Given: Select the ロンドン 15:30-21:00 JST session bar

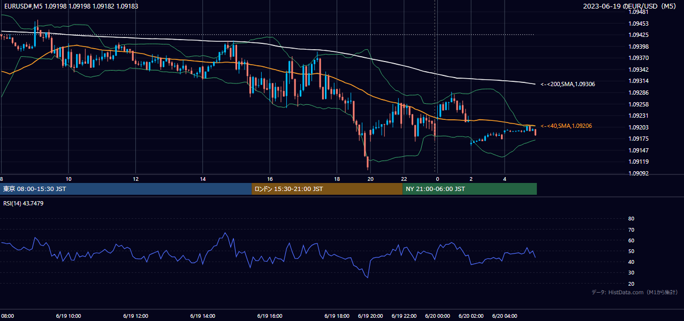Looking at the screenshot, I should (327, 189).
